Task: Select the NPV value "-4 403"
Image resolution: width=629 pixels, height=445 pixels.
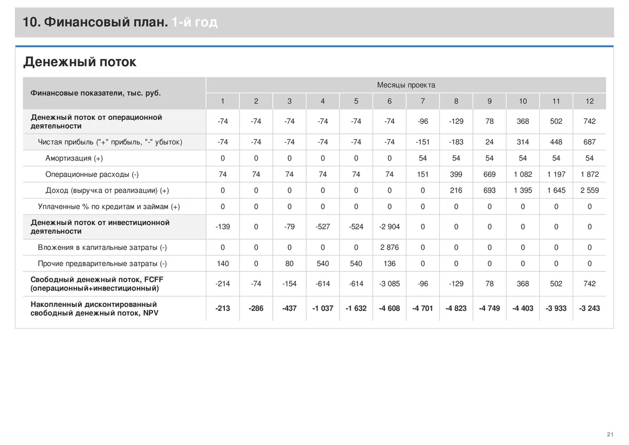Action: click(523, 309)
